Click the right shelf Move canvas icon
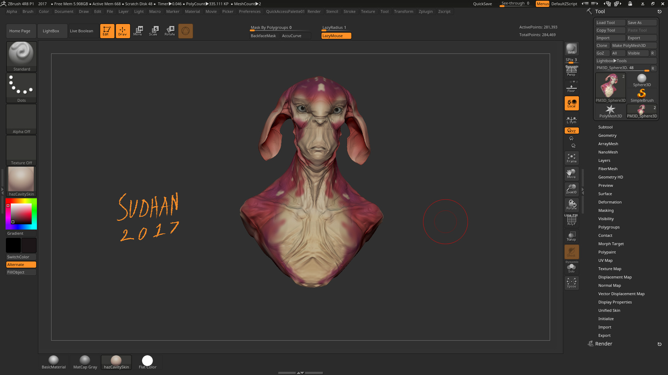Viewport: 668px width, 375px height. pyautogui.click(x=572, y=174)
